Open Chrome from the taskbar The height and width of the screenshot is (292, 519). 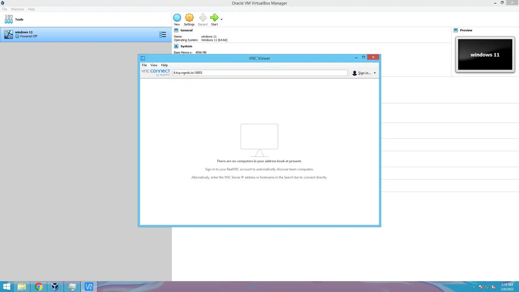(39, 287)
